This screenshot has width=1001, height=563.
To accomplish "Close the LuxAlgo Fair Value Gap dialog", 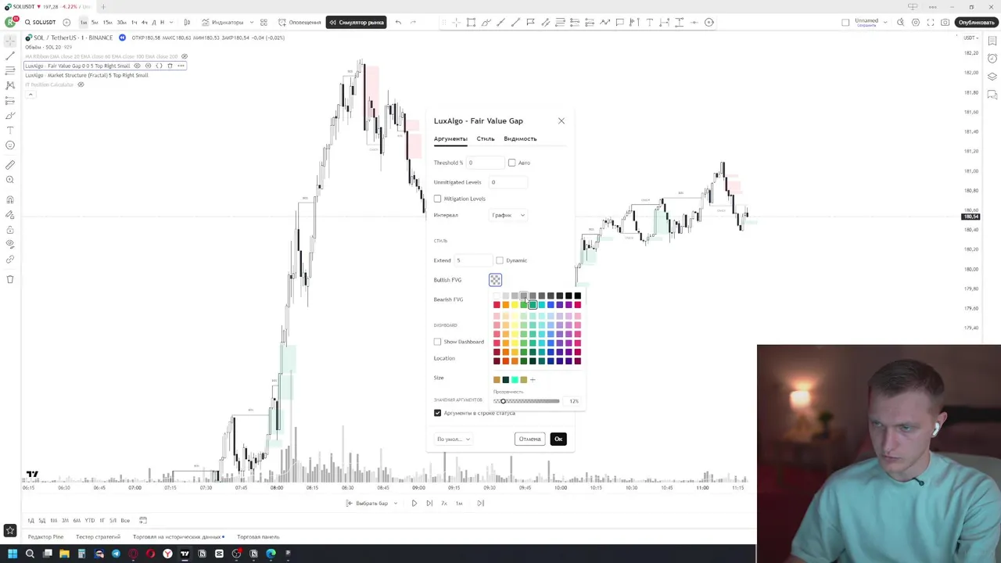I will pyautogui.click(x=561, y=120).
